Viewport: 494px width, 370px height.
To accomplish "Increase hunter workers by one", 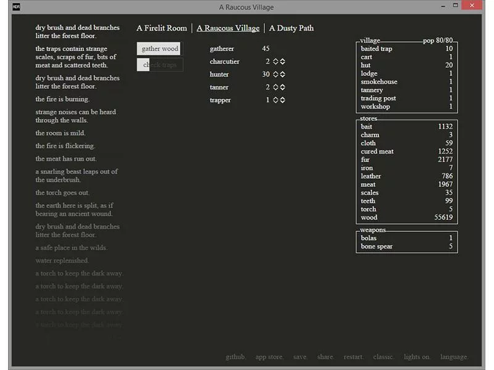I will click(x=275, y=72).
